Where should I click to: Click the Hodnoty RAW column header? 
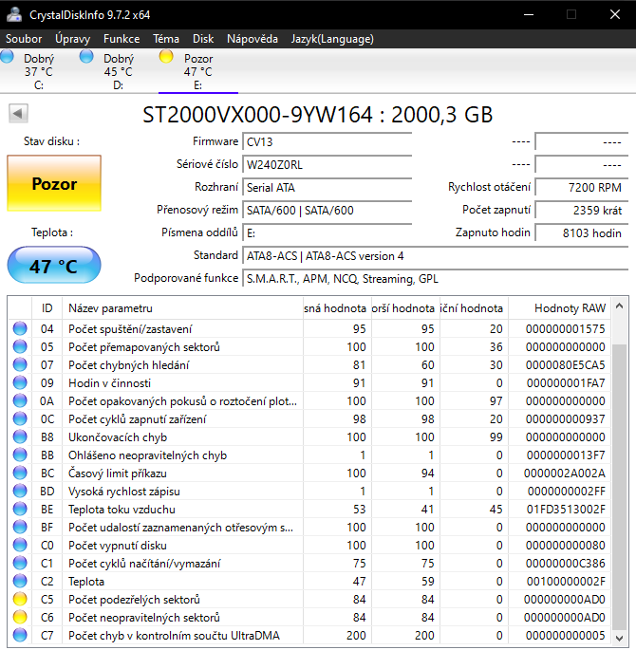pos(570,308)
